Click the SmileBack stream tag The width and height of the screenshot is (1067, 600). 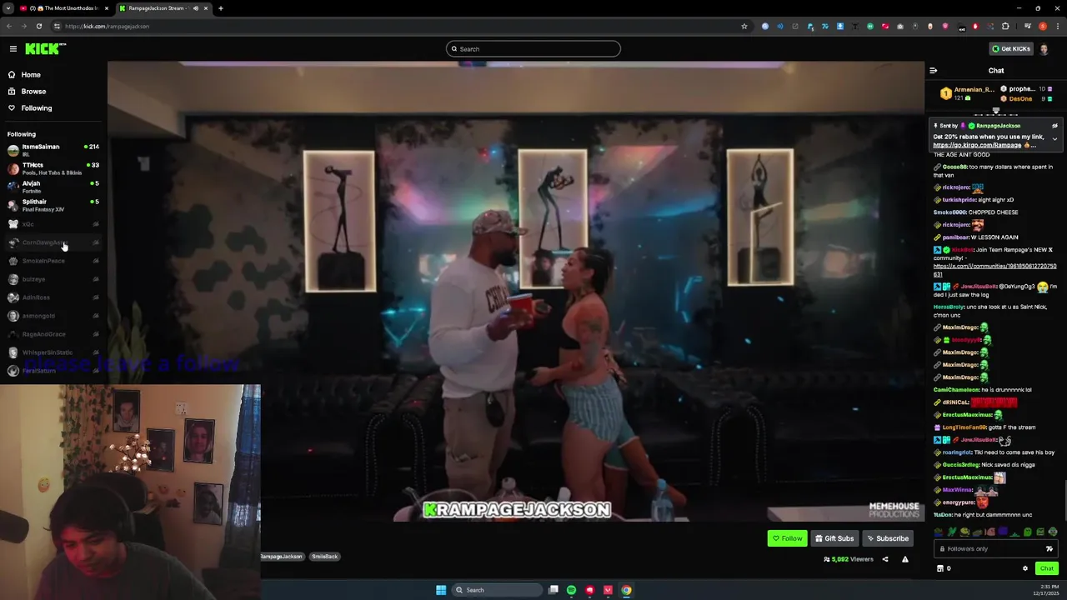click(x=325, y=557)
